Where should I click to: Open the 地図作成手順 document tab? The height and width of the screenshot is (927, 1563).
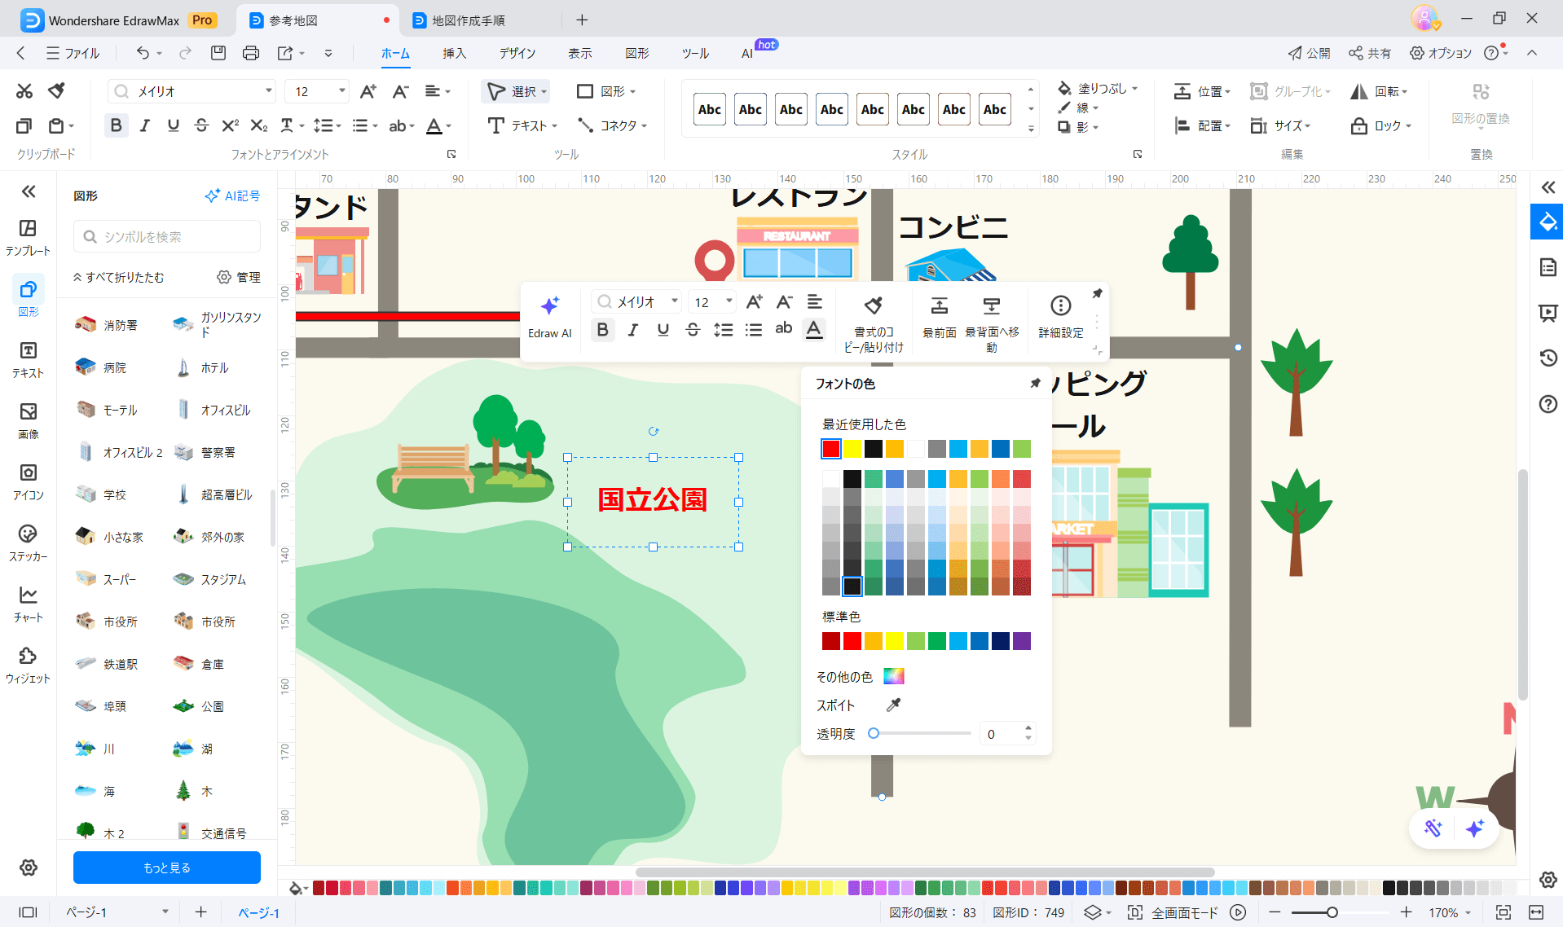click(468, 20)
